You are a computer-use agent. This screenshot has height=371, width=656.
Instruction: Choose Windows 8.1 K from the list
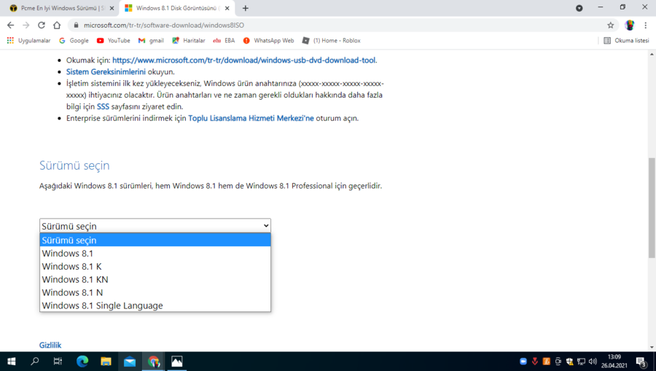(x=155, y=267)
